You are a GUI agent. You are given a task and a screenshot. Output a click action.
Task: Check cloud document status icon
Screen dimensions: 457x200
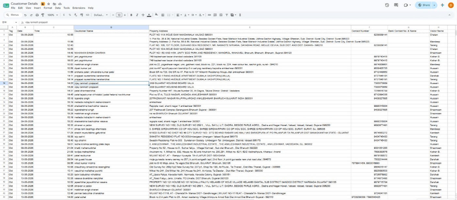point(60,4)
